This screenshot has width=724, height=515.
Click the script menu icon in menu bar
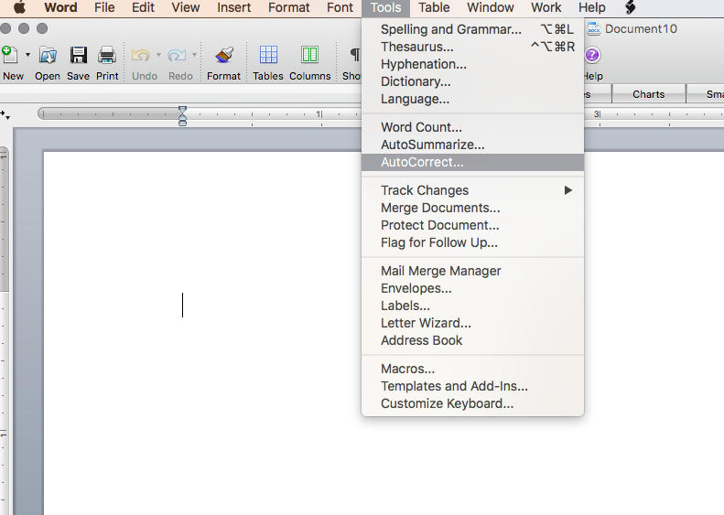[x=631, y=7]
